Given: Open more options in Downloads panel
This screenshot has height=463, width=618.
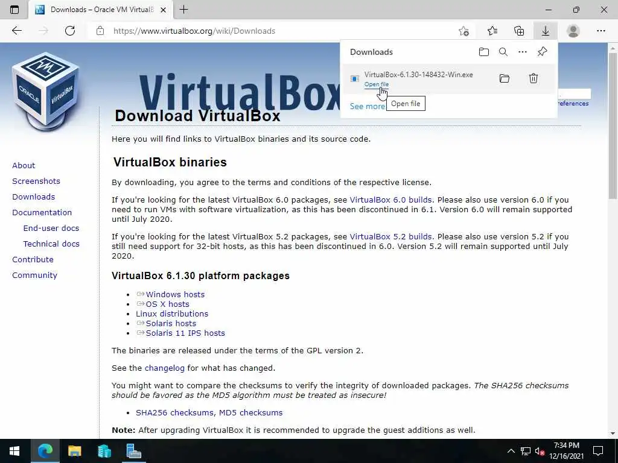Looking at the screenshot, I should point(523,52).
